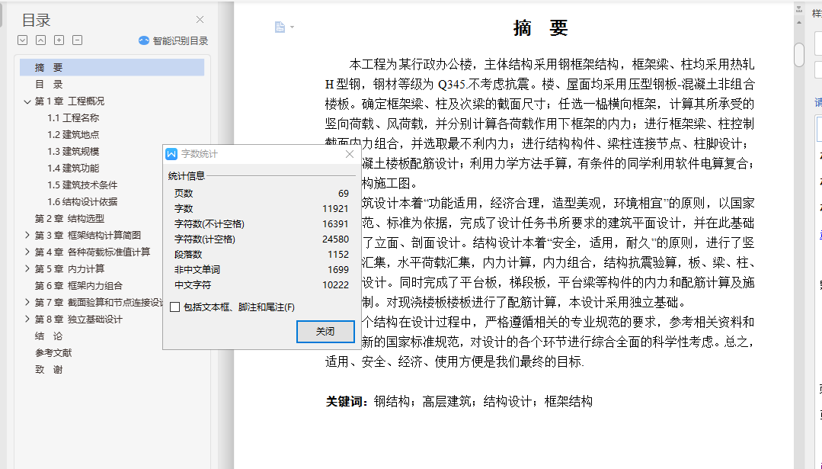Click the 关键词 line in the document

click(x=459, y=402)
